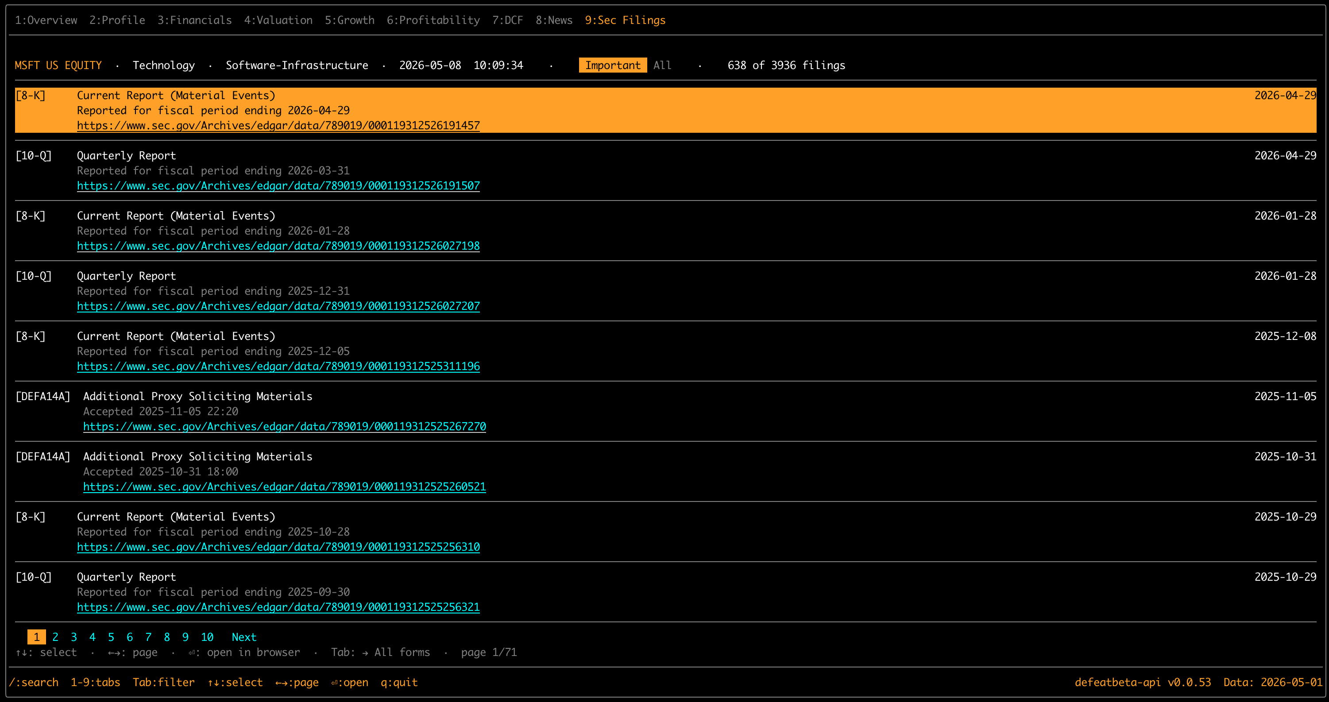Screen dimensions: 1329x702
Task: Go to filings page 2
Action: pyautogui.click(x=55, y=637)
